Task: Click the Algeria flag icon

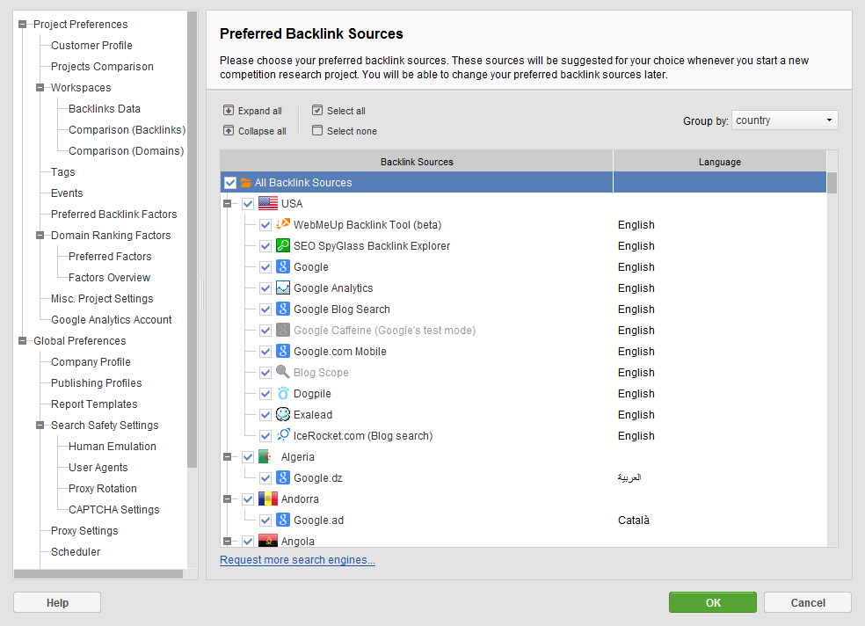Action: [267, 456]
